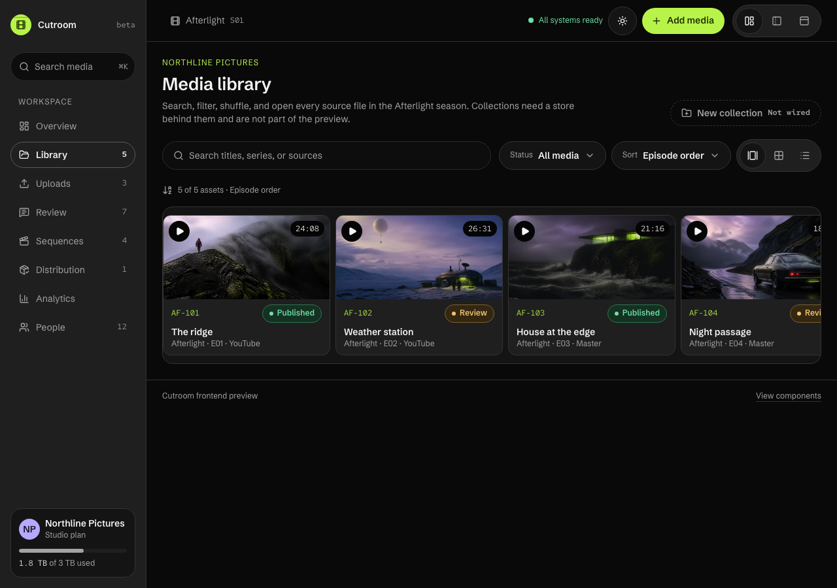Click the sort order icon beside asset count

(x=167, y=190)
